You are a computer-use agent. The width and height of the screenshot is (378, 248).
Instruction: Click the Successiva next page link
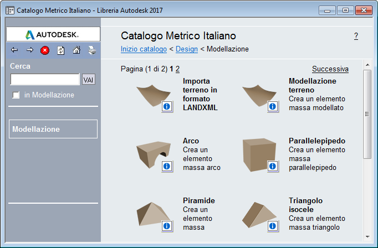click(x=330, y=69)
